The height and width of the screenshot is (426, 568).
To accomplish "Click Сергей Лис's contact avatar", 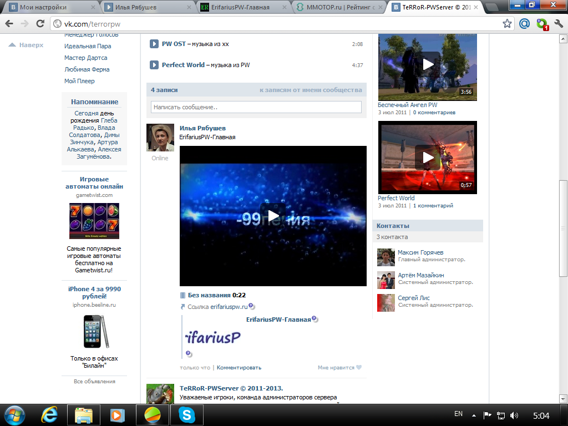I will [x=386, y=303].
